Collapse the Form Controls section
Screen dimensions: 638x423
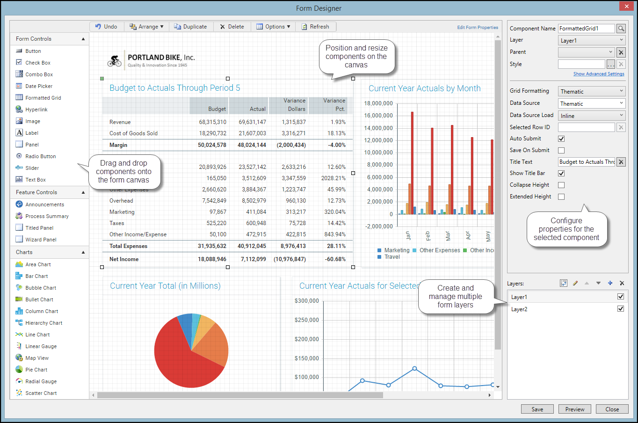83,39
